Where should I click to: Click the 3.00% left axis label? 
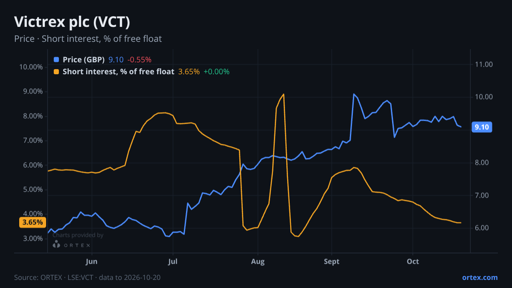click(33, 238)
